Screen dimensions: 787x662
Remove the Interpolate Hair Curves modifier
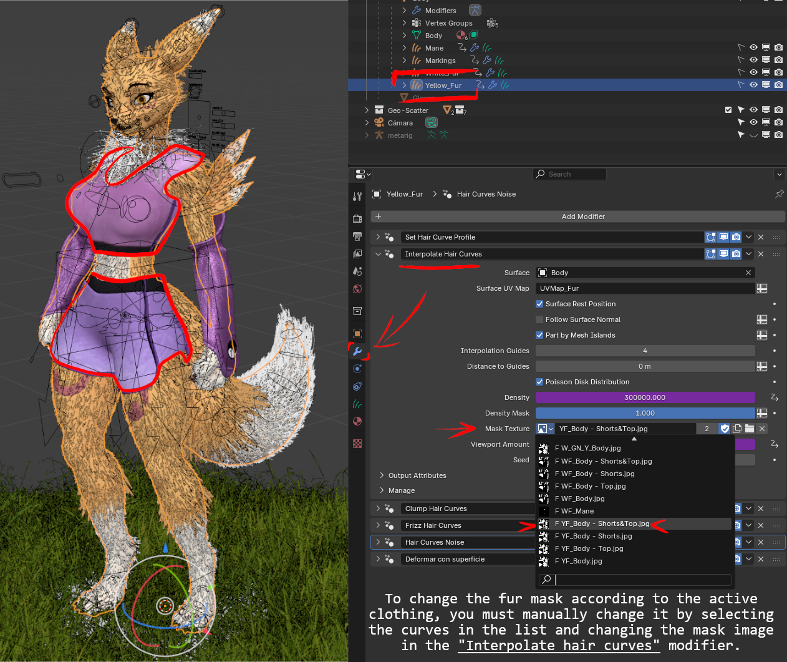[x=761, y=254]
